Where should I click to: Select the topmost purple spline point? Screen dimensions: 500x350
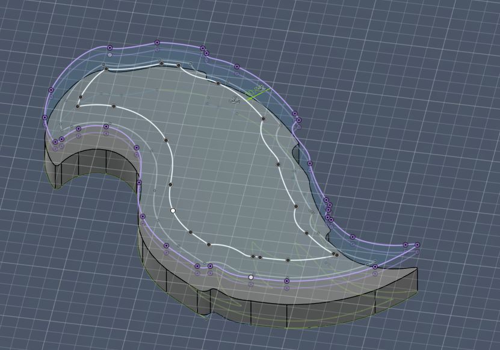coord(157,42)
